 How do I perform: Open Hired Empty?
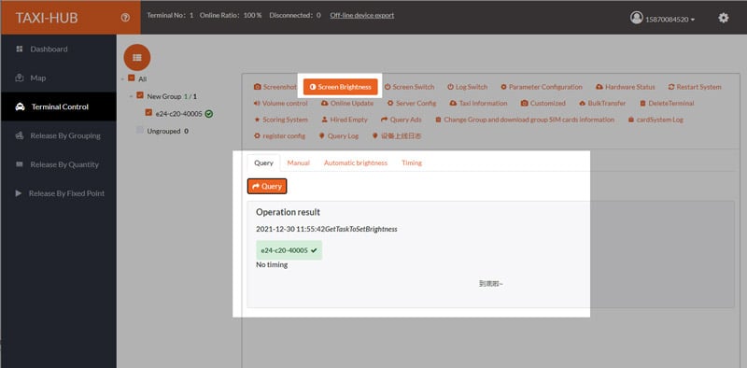[345, 120]
